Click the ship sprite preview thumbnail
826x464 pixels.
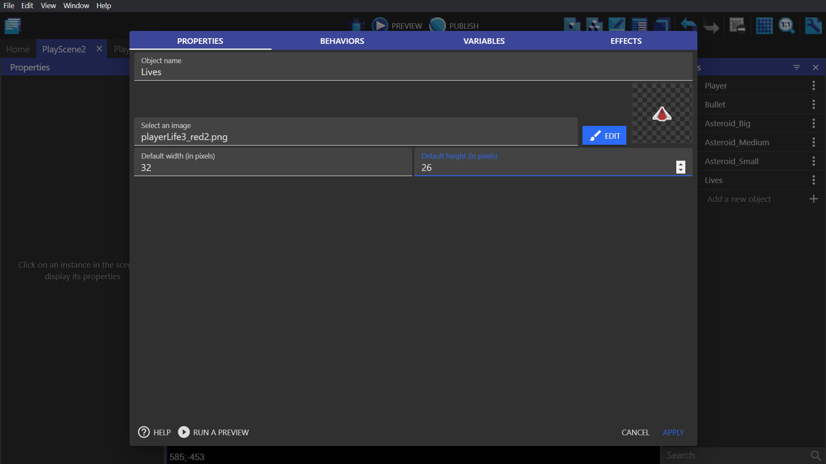point(662,113)
